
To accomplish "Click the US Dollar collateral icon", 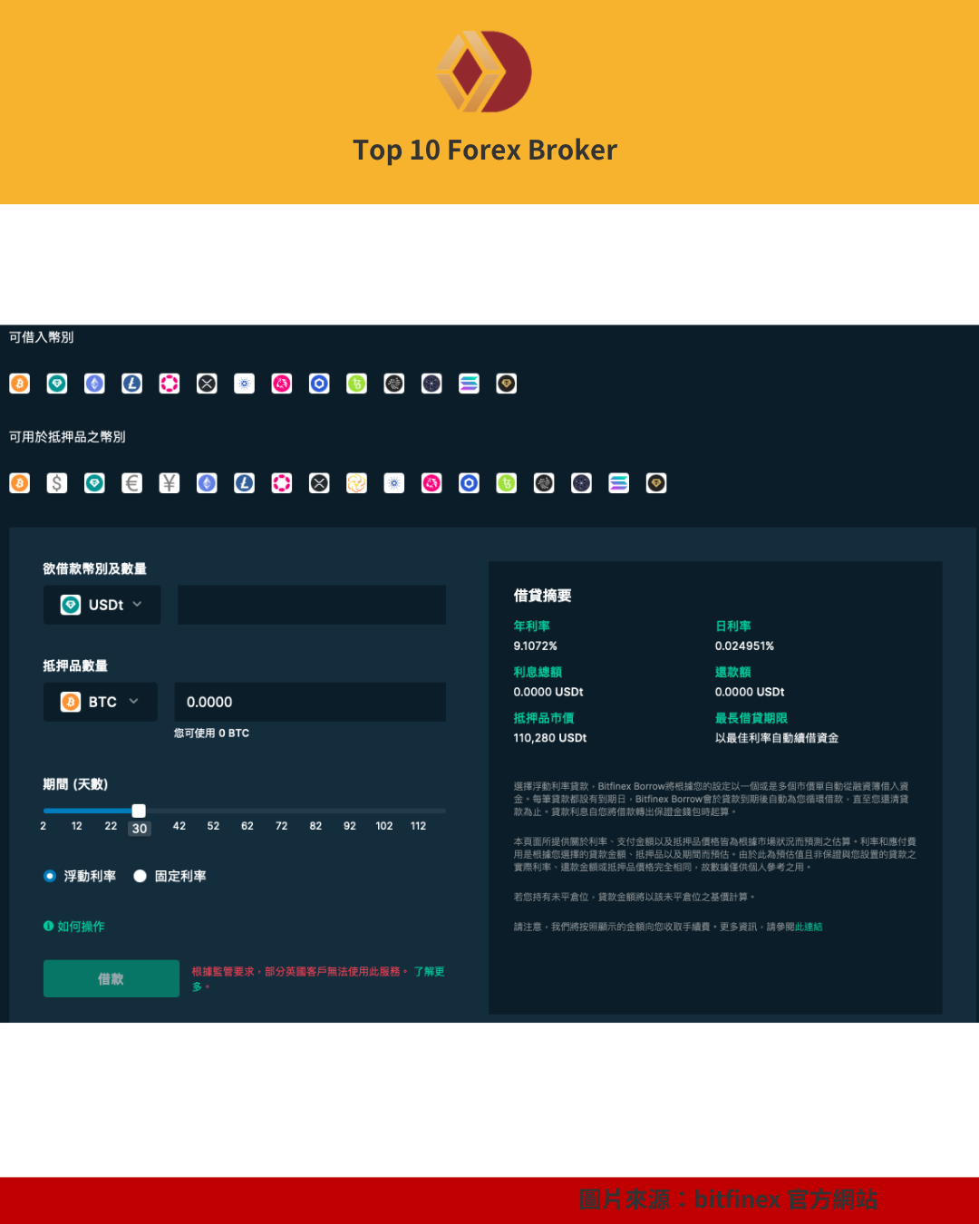I will coord(56,483).
